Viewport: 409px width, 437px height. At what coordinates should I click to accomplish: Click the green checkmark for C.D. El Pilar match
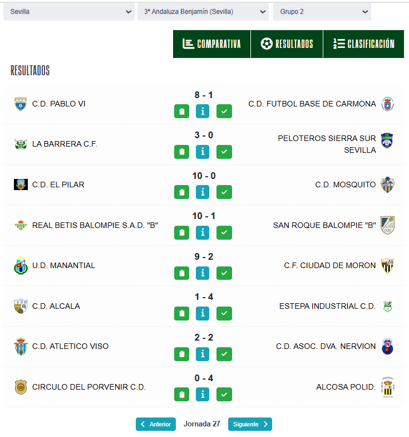[x=224, y=192]
